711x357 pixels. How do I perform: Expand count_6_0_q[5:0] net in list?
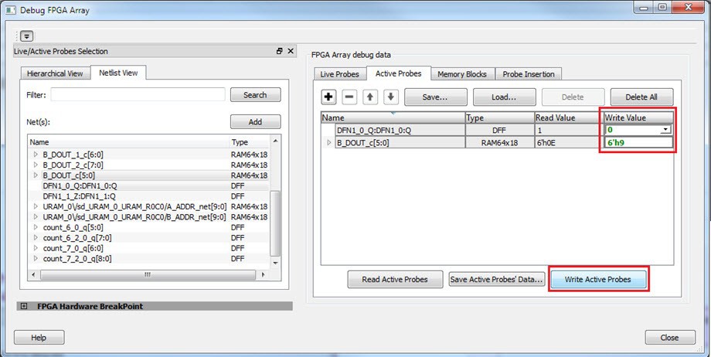click(35, 228)
